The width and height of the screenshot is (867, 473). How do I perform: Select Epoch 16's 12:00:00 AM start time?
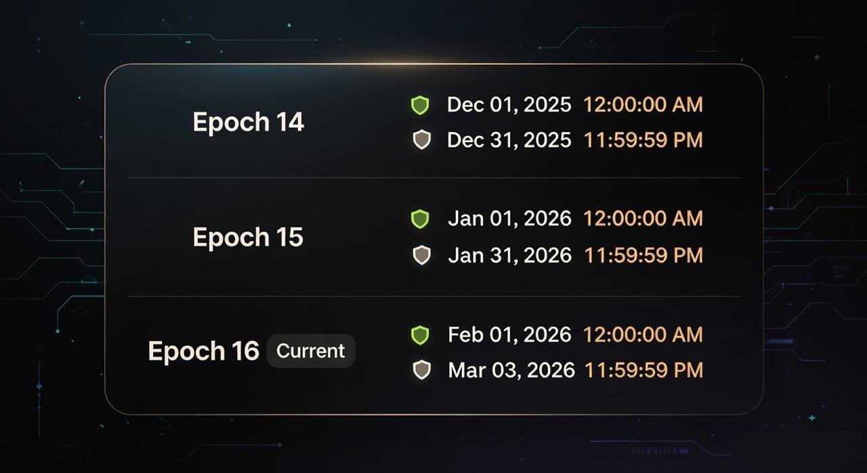643,335
